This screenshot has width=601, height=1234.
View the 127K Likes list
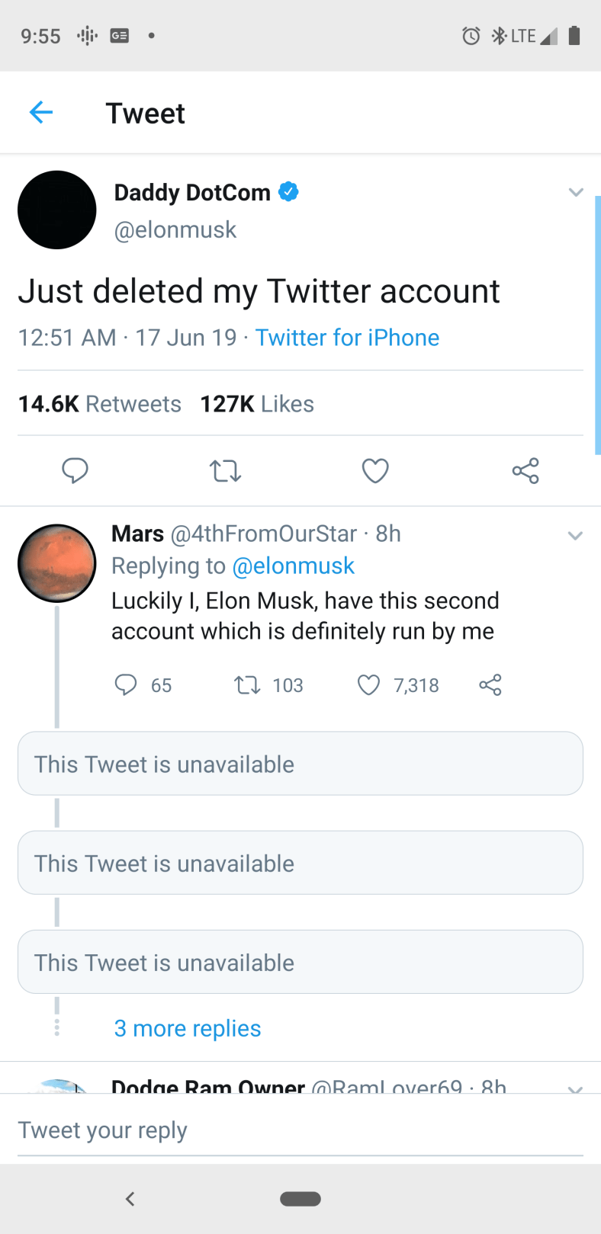(257, 404)
